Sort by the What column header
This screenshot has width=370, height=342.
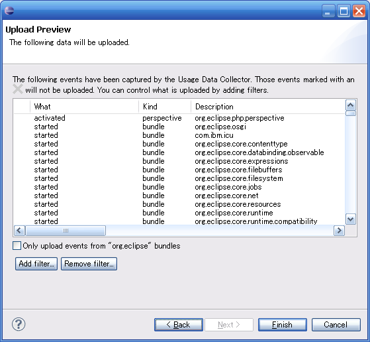point(85,107)
